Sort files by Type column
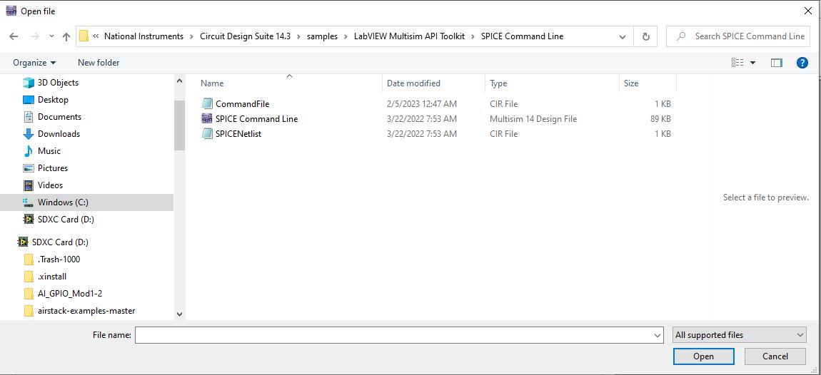Screen dimensions: 821x375 pos(498,83)
